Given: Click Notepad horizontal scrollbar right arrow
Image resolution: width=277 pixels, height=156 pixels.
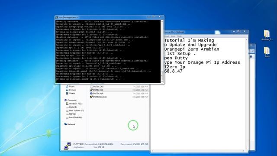Looking at the screenshot, I should tap(244, 151).
